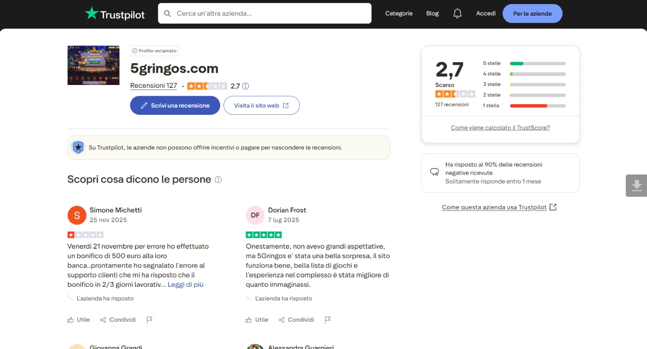Open the Categorie menu
647x349 pixels.
pos(399,13)
